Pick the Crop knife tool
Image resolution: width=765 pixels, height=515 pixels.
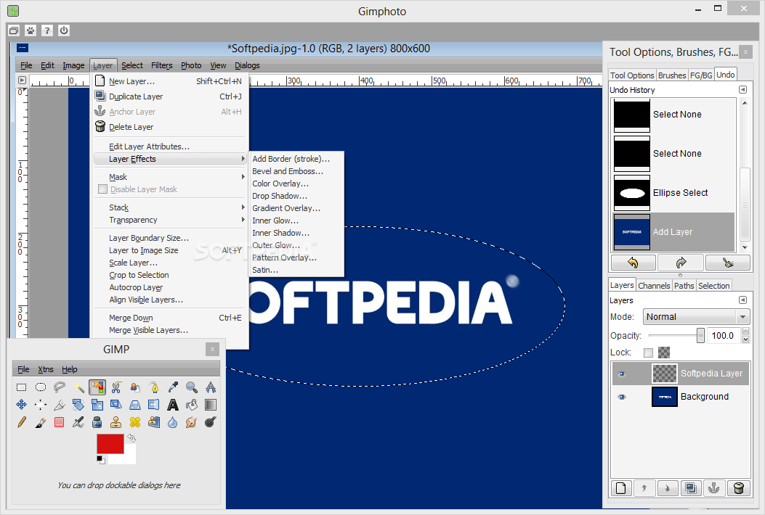click(x=60, y=405)
